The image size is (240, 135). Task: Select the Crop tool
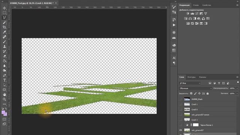click(x=4, y=27)
